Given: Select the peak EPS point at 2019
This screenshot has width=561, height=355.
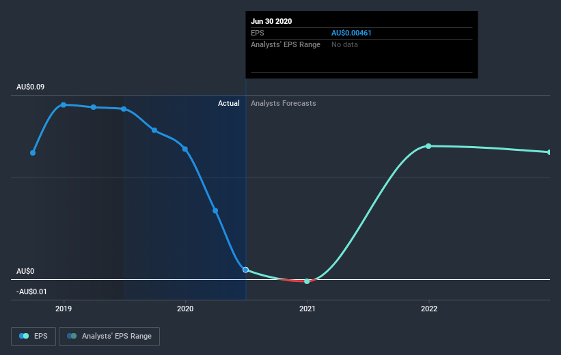Looking at the screenshot, I should pos(64,104).
